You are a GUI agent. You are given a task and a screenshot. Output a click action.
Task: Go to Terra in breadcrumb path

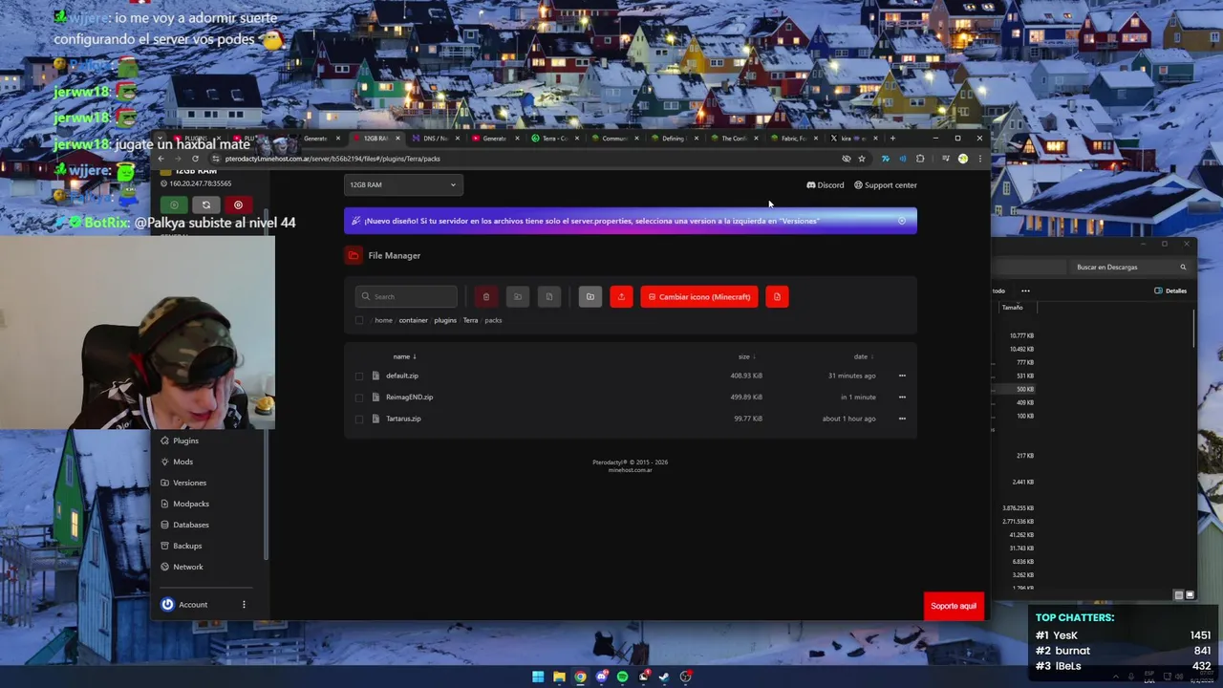pyautogui.click(x=470, y=320)
